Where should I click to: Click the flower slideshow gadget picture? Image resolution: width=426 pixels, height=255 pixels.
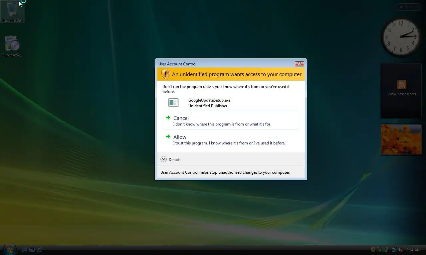point(401,139)
